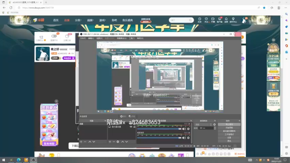Viewport: 290px width, 163px height.
Task: Toggle lock on display capture source
Action: point(134,127)
